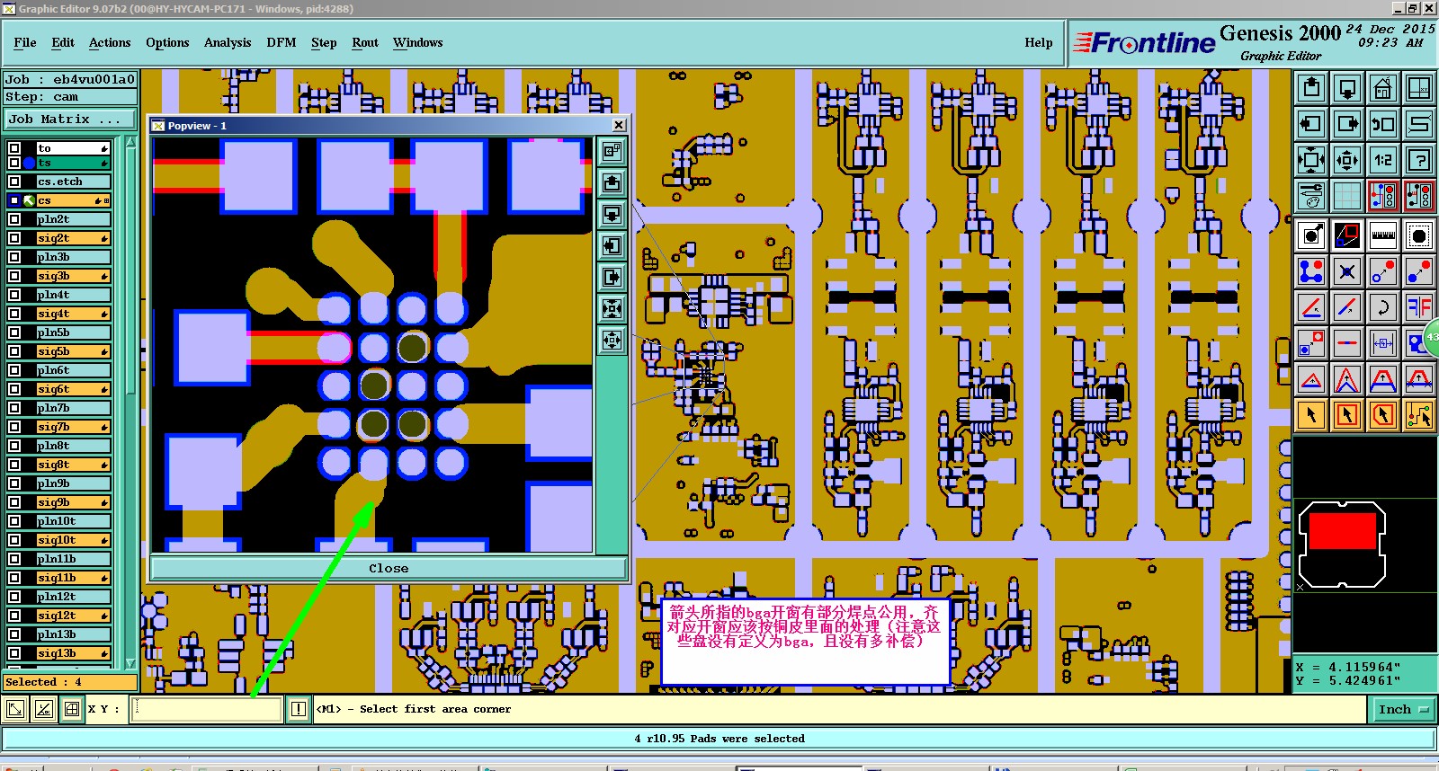Click the zoom in arrows-inward icon
This screenshot has height=771, width=1439.
click(x=1311, y=160)
